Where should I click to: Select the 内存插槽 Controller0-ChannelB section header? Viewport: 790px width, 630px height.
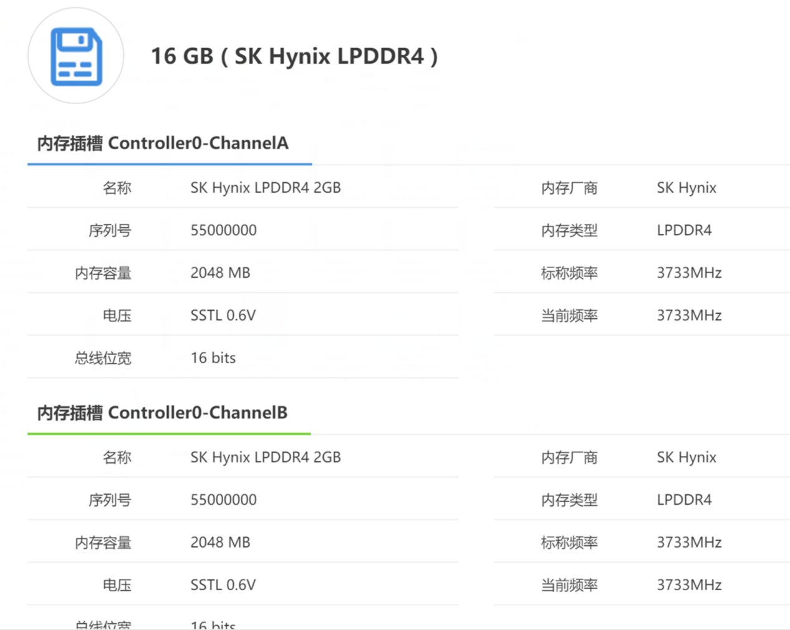click(x=162, y=413)
